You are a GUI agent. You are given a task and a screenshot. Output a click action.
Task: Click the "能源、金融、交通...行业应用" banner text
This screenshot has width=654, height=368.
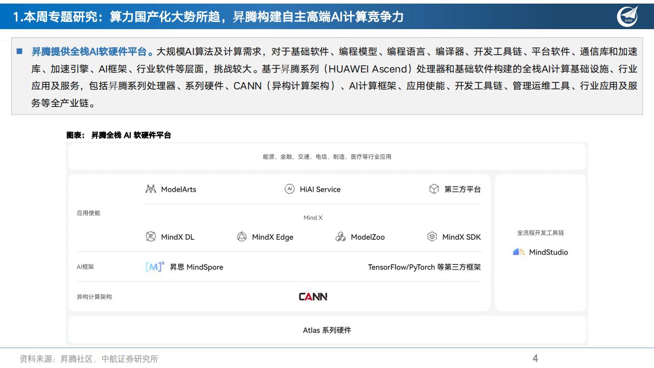(327, 157)
